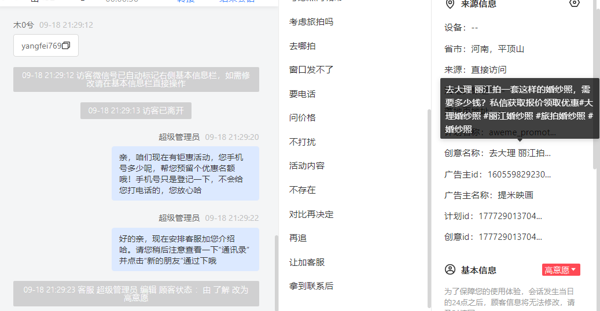The width and height of the screenshot is (600, 311).
Task: Click the chat panel vertical scrollbar
Action: (276, 273)
